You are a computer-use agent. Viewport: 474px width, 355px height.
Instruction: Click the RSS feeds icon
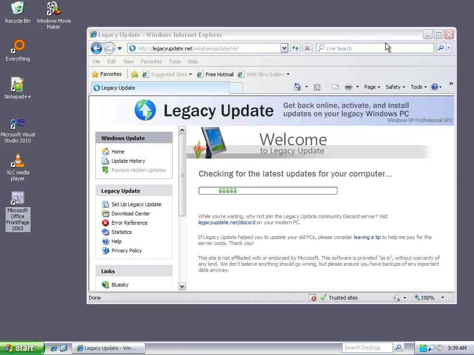(317, 87)
